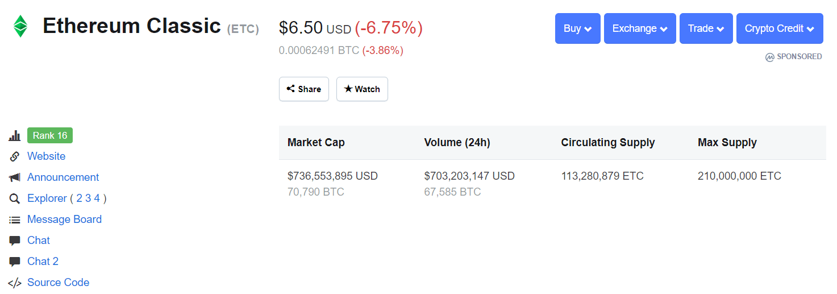Screen dimensions: 837x294
Task: Open the Exchange dropdown menu
Action: pyautogui.click(x=640, y=28)
